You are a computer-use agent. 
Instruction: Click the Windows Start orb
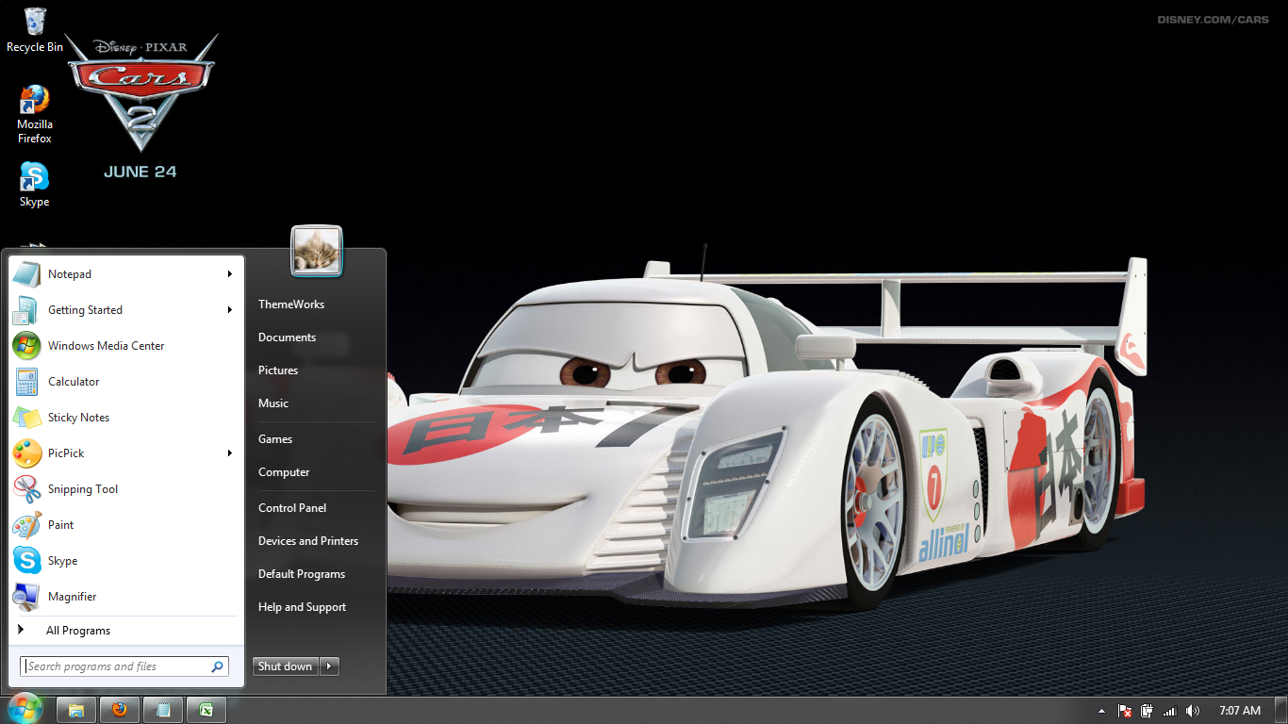pyautogui.click(x=25, y=710)
